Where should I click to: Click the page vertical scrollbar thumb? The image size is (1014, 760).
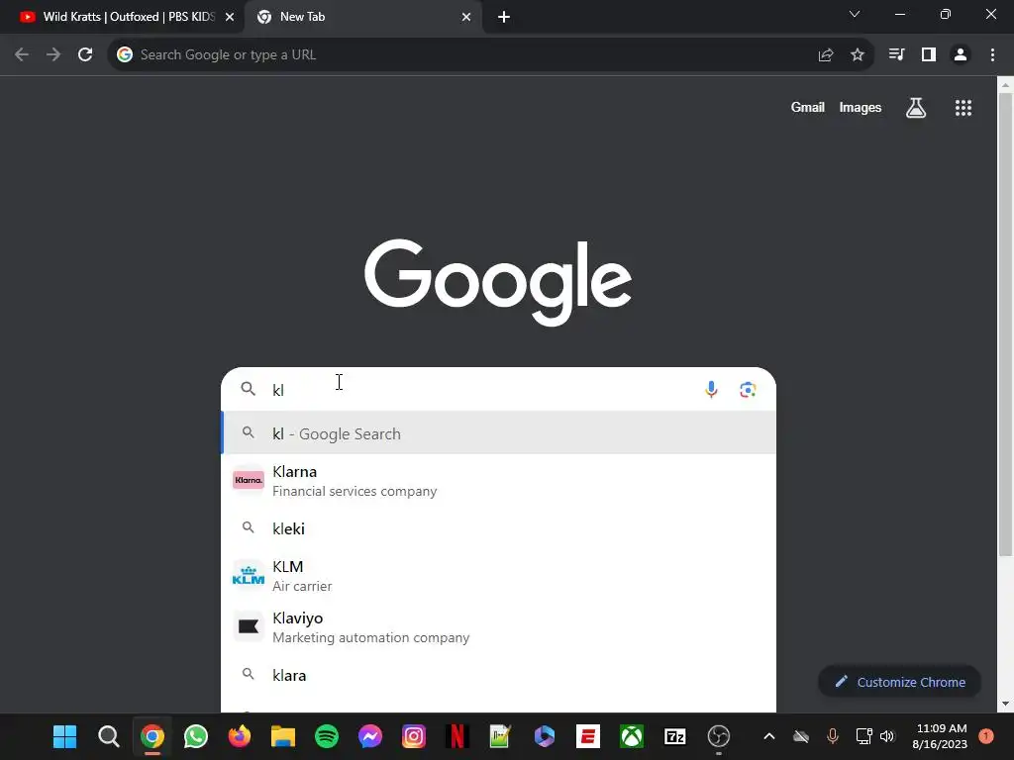click(1006, 324)
